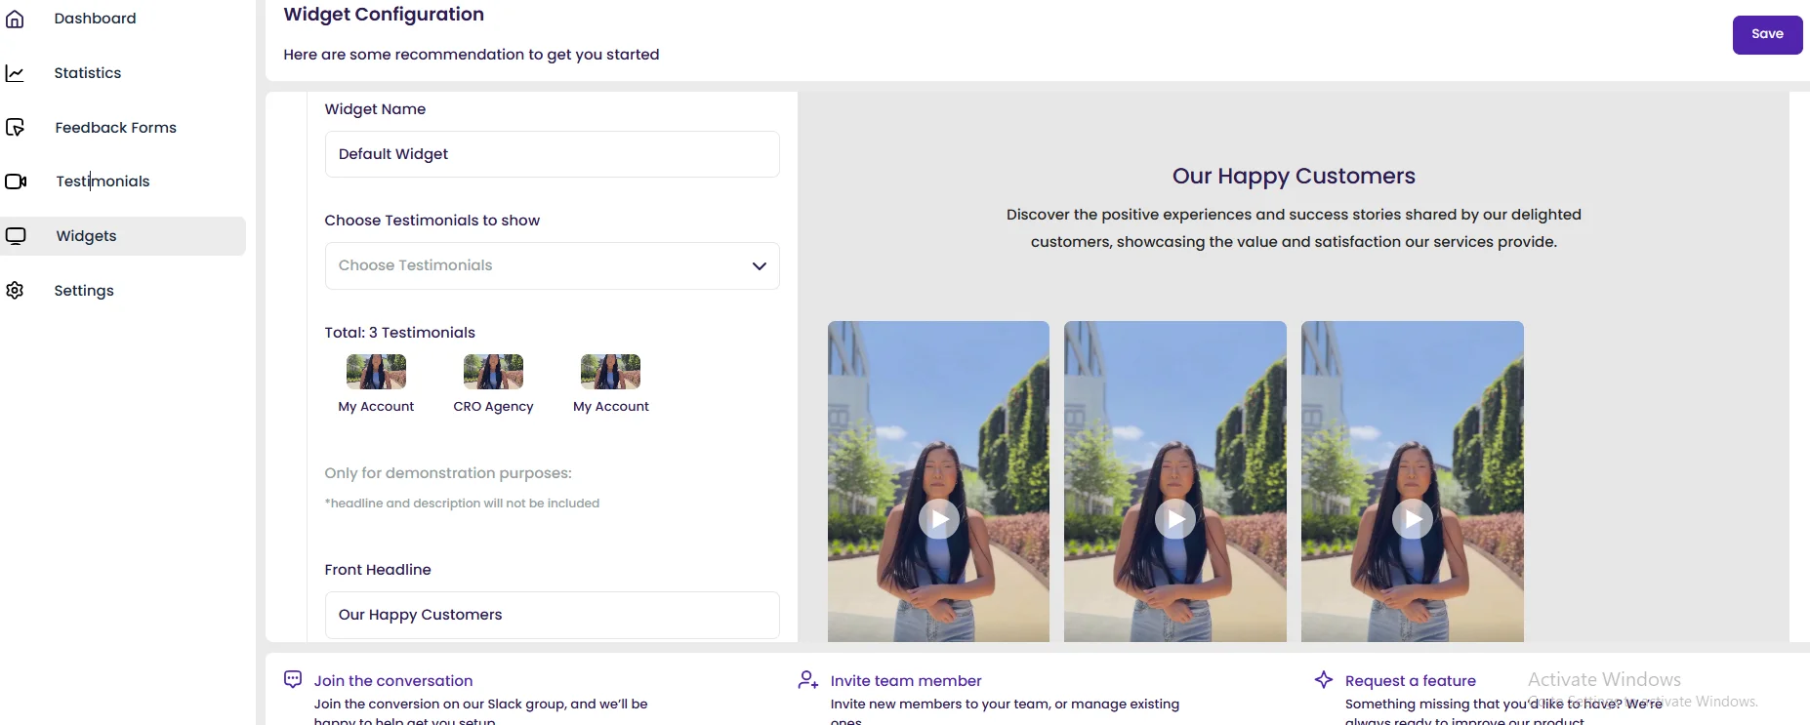Open Settings via the gear icon
Viewport: 1810px width, 725px height.
(15, 291)
